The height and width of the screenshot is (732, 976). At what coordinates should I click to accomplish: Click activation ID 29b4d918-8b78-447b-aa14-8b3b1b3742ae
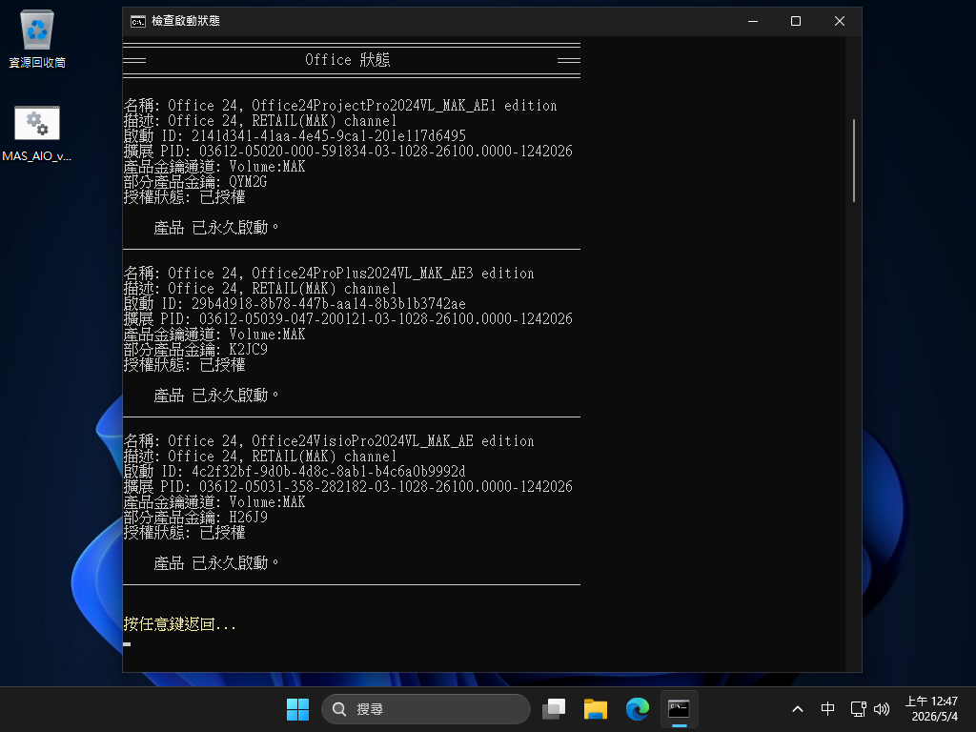click(x=329, y=304)
